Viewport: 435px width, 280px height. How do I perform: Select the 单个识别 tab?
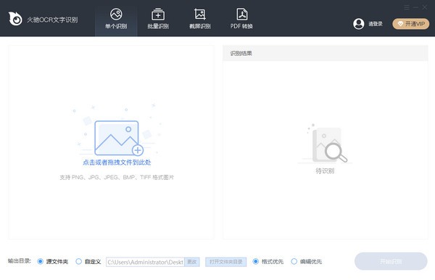click(x=116, y=18)
